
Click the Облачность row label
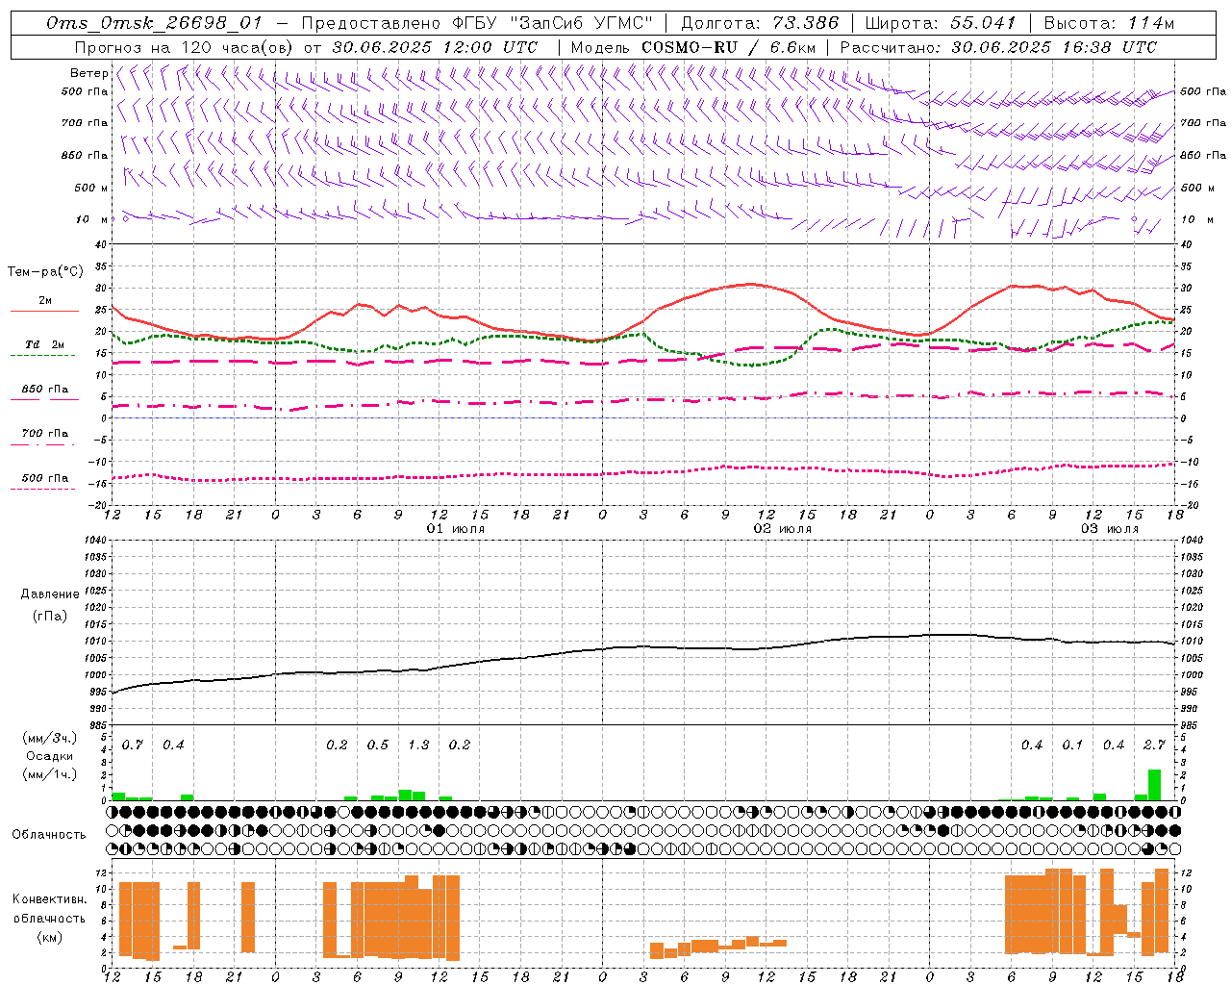tap(49, 835)
